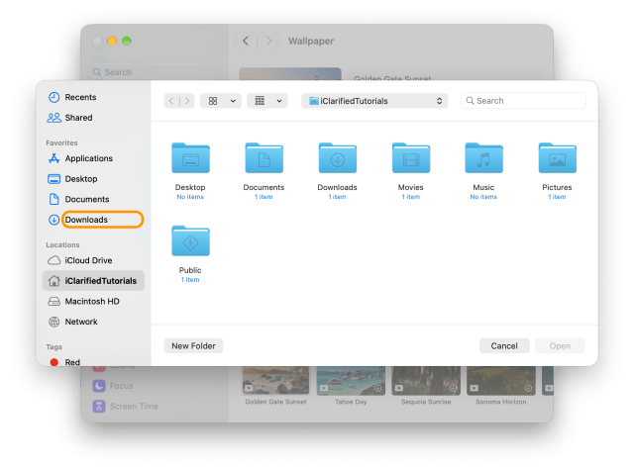This screenshot has width=634, height=470.
Task: Open Network location in sidebar
Action: [72, 322]
